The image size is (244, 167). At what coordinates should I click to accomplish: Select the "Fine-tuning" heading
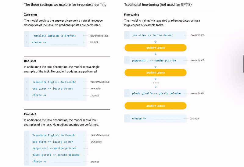pos(131,15)
